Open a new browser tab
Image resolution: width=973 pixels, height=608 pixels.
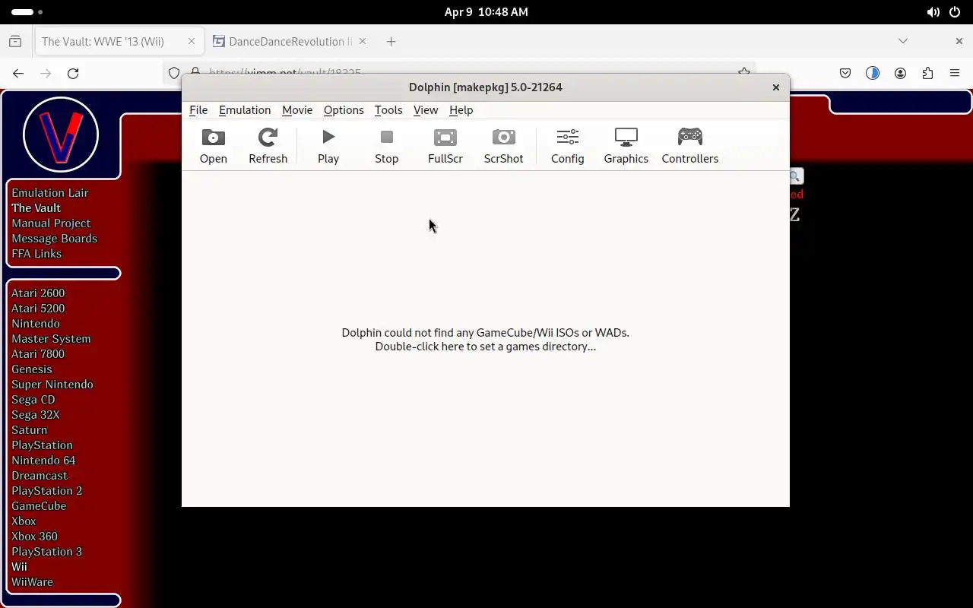391,42
